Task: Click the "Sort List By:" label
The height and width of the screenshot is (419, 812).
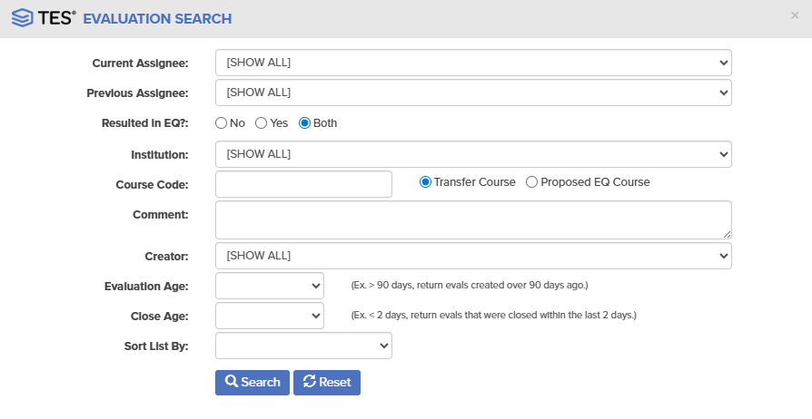Action: pyautogui.click(x=156, y=346)
